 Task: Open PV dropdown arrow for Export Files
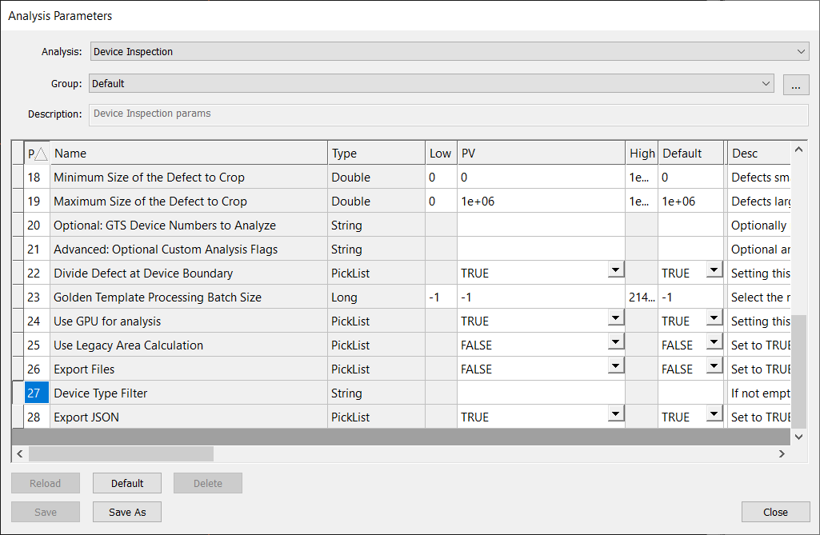tap(615, 367)
